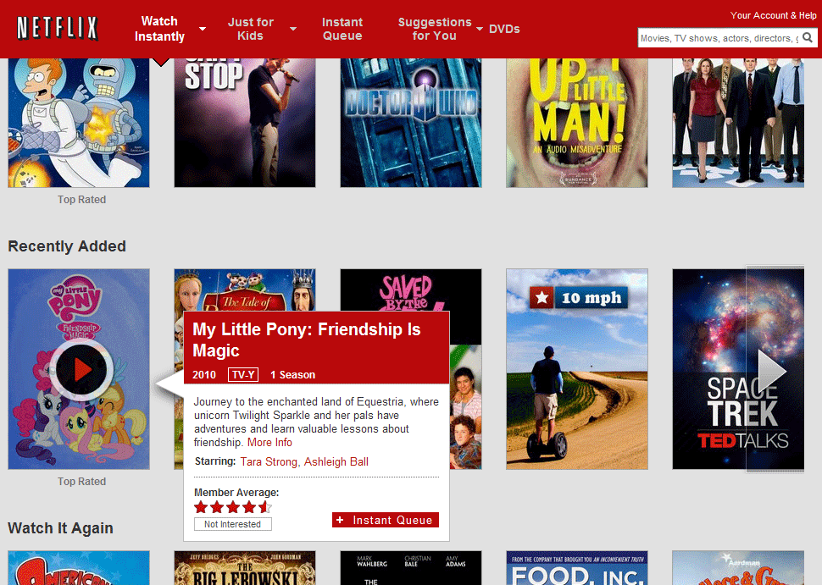
Task: Click the Recently Added heading
Action: 67,246
